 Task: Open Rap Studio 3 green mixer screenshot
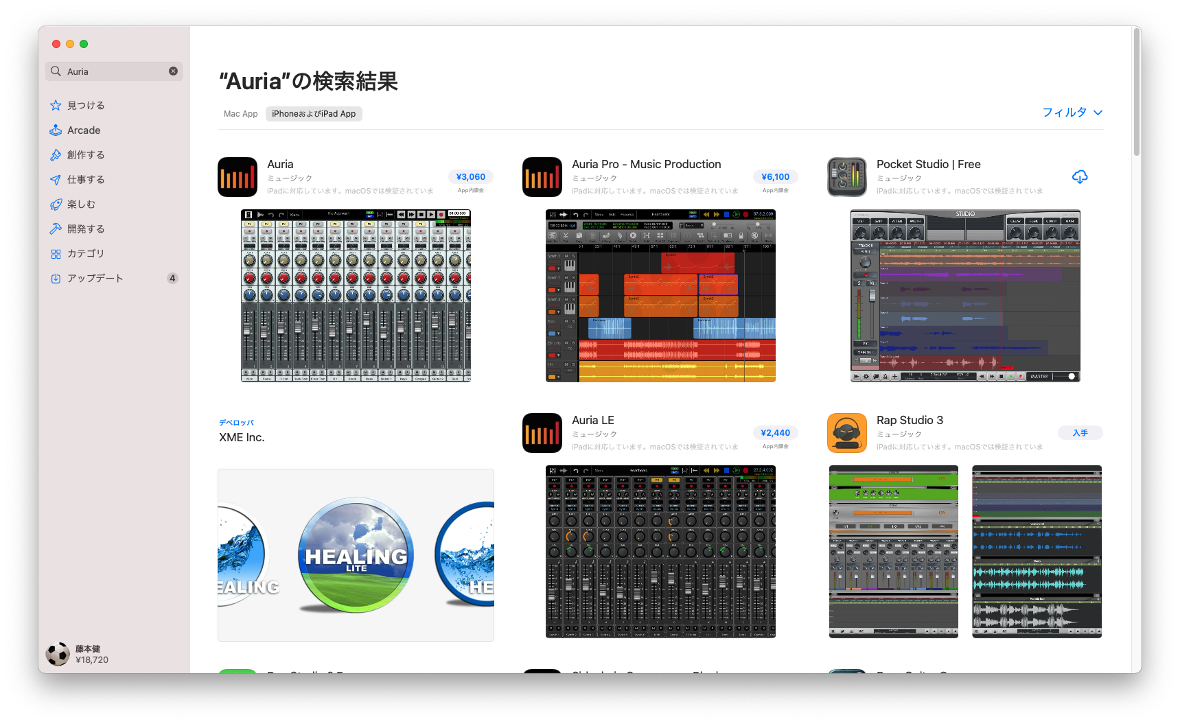click(894, 552)
